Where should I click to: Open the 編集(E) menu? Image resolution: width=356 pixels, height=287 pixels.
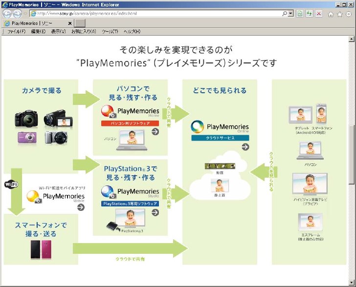(38, 32)
